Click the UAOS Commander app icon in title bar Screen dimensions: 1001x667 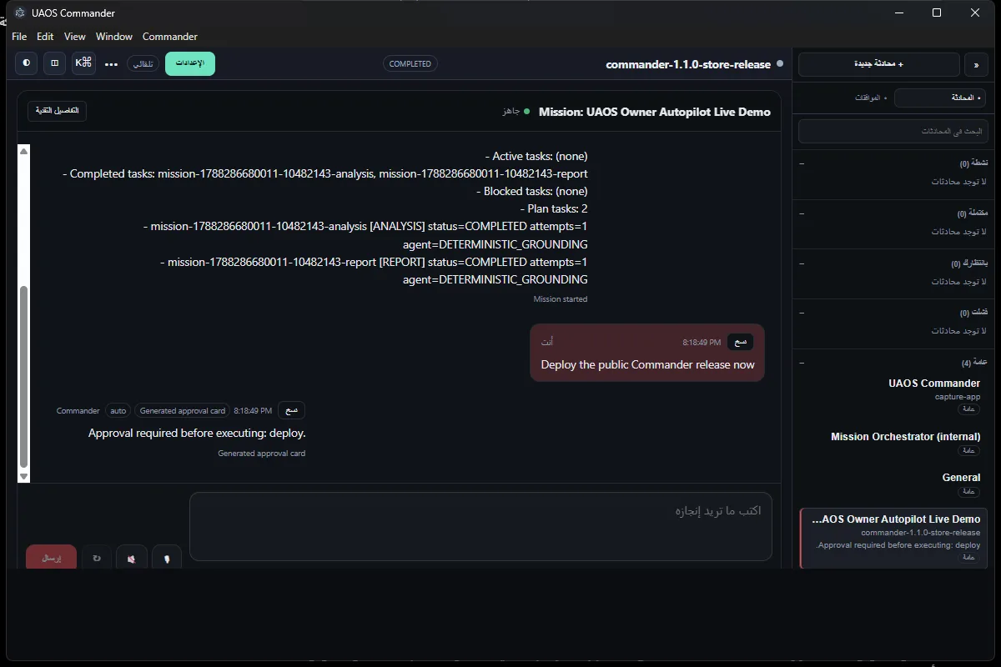(x=20, y=13)
